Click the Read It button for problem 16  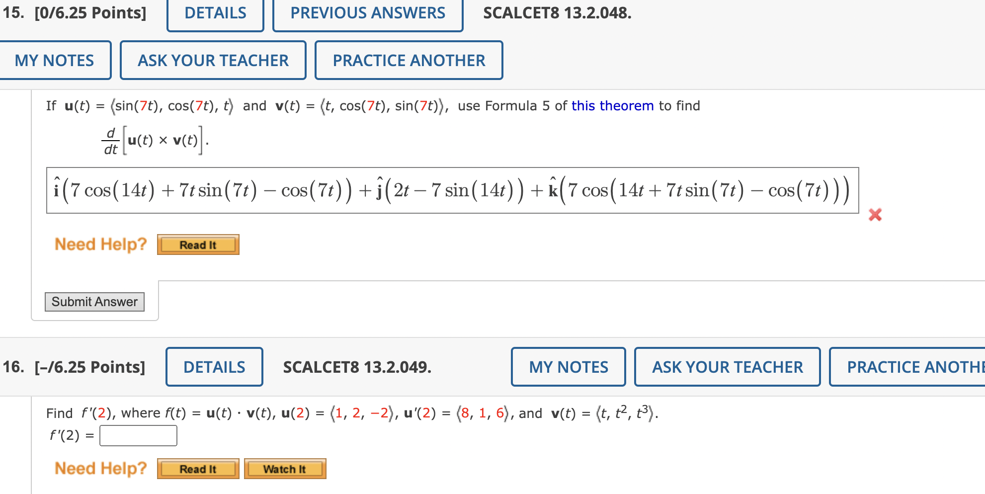click(198, 468)
